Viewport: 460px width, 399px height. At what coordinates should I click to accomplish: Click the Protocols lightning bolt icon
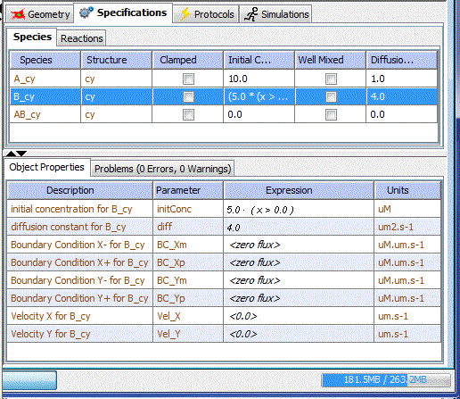tap(185, 14)
